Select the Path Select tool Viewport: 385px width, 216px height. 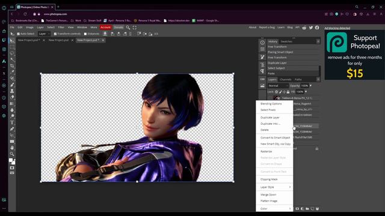tap(12, 135)
